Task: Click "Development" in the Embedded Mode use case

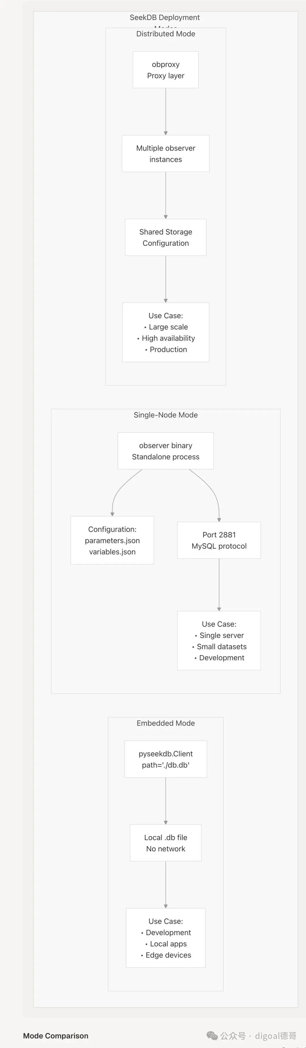Action: [x=169, y=932]
